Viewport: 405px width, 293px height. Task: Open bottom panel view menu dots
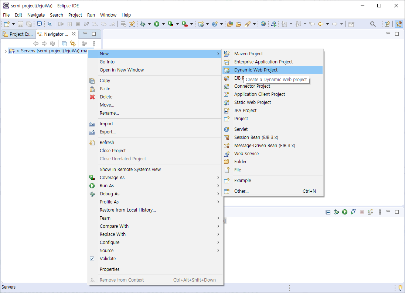tap(380, 212)
